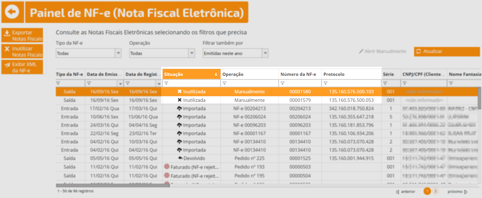The width and height of the screenshot is (482, 198).
Task: Click Número da NF-e column header
Action: click(x=300, y=74)
